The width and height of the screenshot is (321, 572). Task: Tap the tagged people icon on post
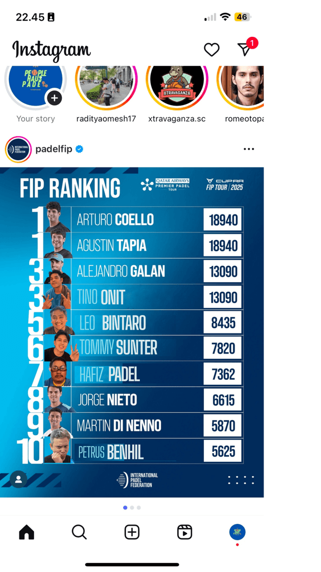click(x=18, y=479)
